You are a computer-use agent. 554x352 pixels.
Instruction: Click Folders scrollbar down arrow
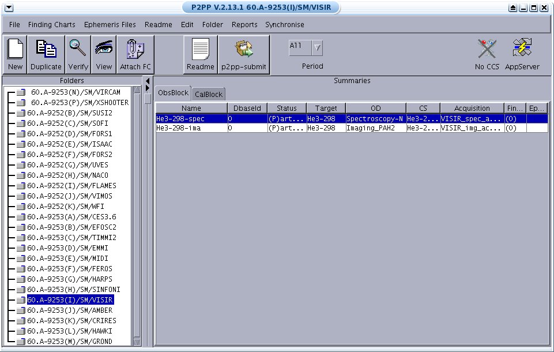click(x=137, y=342)
